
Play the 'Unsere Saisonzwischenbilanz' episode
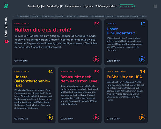[x=50, y=117]
